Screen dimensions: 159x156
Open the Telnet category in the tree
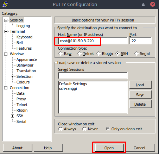point(22,105)
